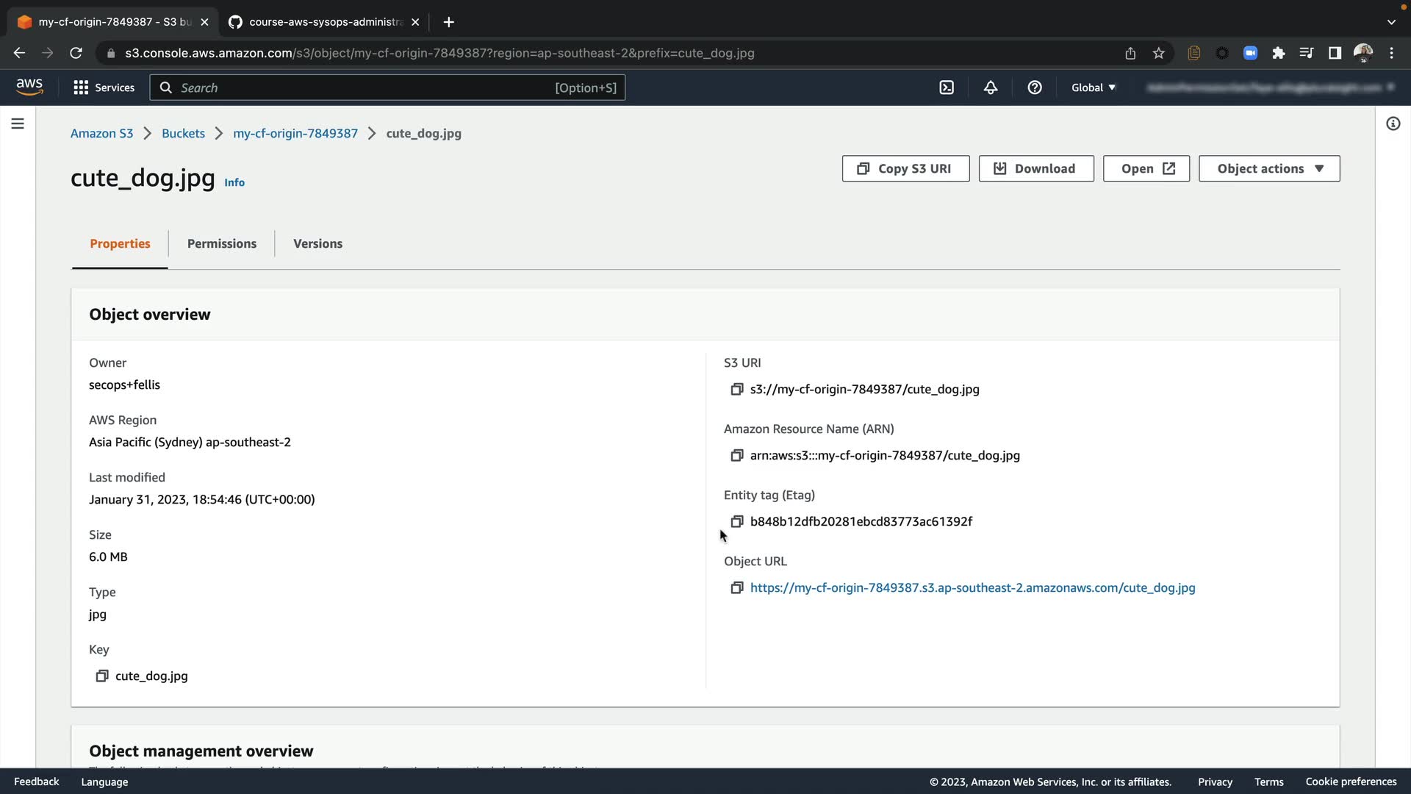Open the side navigation hamburger menu
The height and width of the screenshot is (794, 1411).
click(18, 124)
